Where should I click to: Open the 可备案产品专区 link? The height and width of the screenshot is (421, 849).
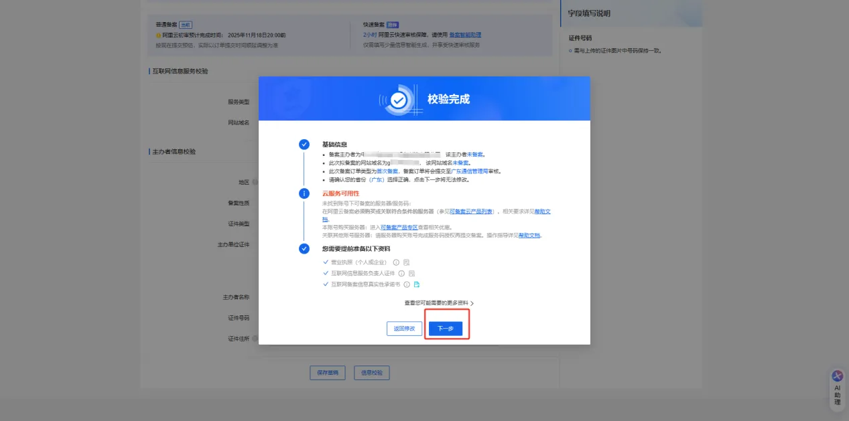399,228
